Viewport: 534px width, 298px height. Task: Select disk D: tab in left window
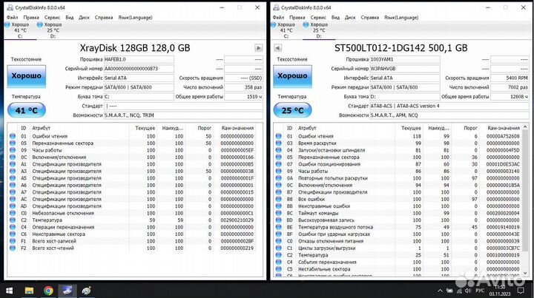click(53, 30)
